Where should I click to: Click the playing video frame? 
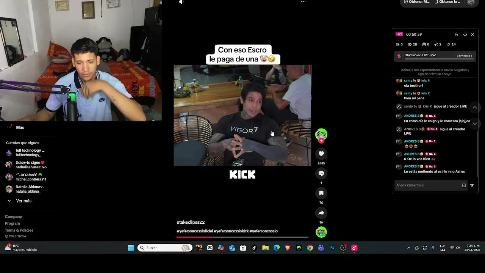point(242,115)
